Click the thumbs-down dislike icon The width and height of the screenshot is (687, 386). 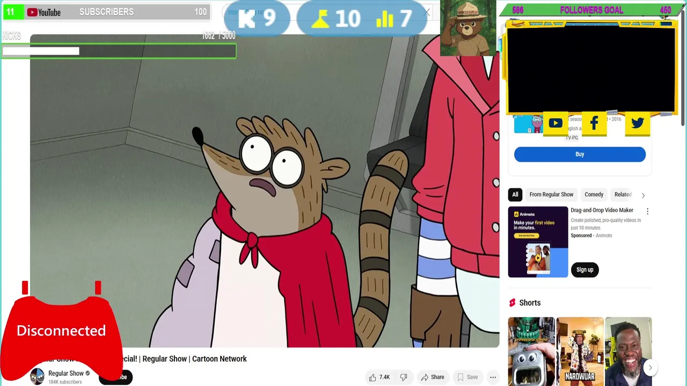tap(404, 377)
